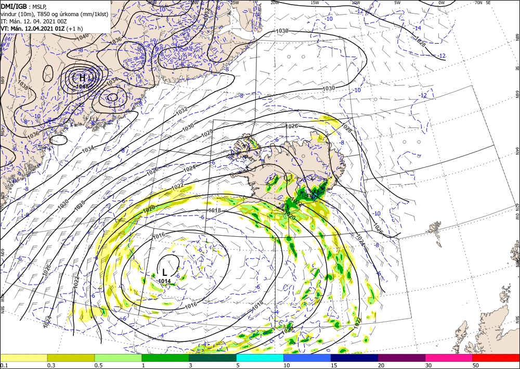Click the low-pressure L symbol south of Iceland

(164, 272)
